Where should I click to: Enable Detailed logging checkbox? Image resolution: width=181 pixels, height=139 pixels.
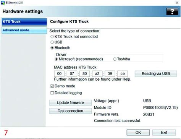[x=52, y=93]
